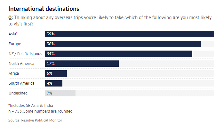223x125 pixels.
Task: Click the survey question text
Action: click(110, 21)
